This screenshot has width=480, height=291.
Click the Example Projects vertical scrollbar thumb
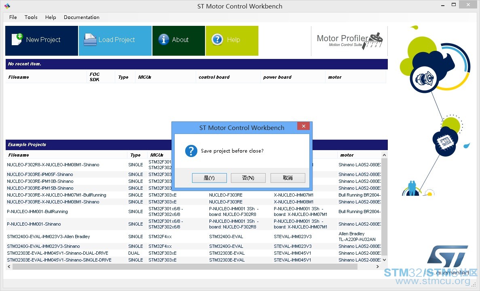pos(384,207)
